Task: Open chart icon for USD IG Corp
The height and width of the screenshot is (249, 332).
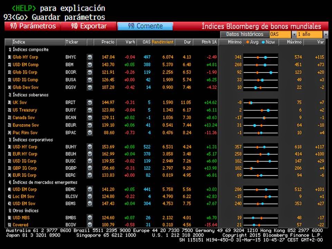Action: point(90,161)
